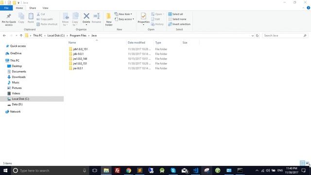Click Select none
This screenshot has width=311, height=175.
coord(177,19)
